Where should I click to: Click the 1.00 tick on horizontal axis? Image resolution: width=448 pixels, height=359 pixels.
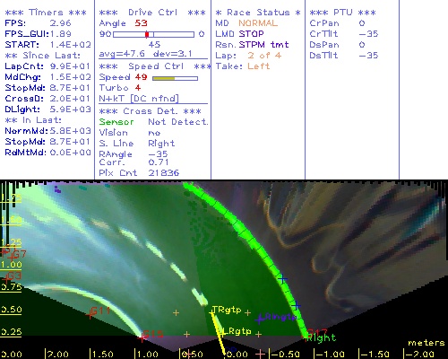[x=146, y=355]
